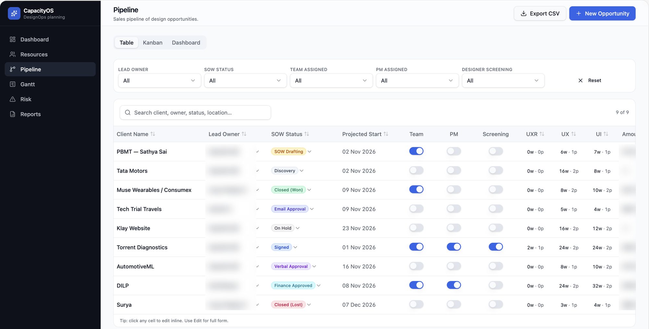Click the 16 Nov 2026 projected start cell

(359, 266)
